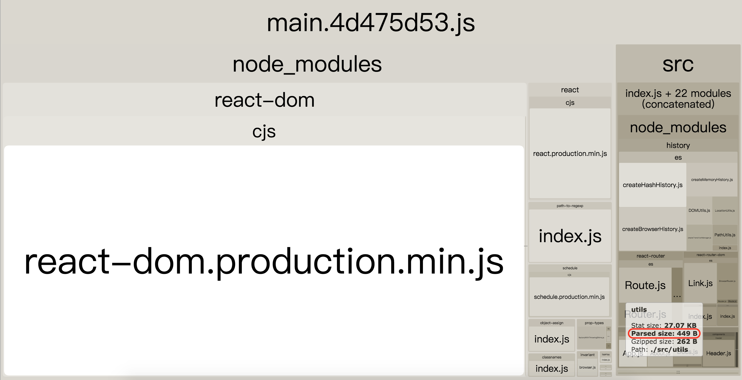Click index.js inside history es
742x380 pixels.
[x=725, y=248]
